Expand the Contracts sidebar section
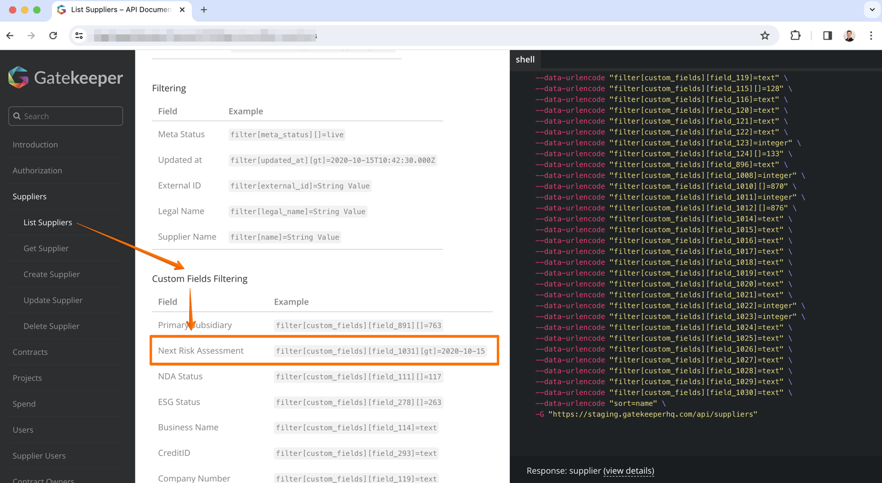882x483 pixels. coord(30,352)
